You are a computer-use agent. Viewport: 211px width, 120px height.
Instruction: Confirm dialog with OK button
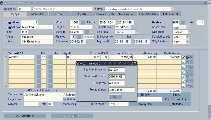(x=115, y=97)
